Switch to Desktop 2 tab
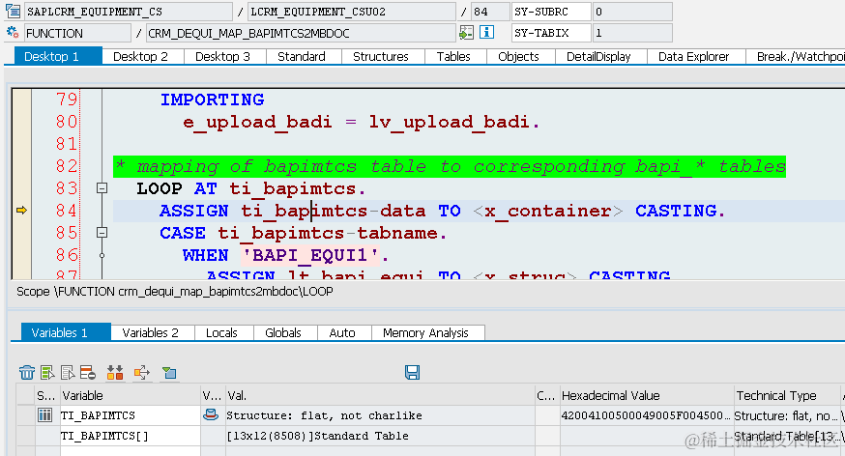The width and height of the screenshot is (845, 456). (141, 57)
